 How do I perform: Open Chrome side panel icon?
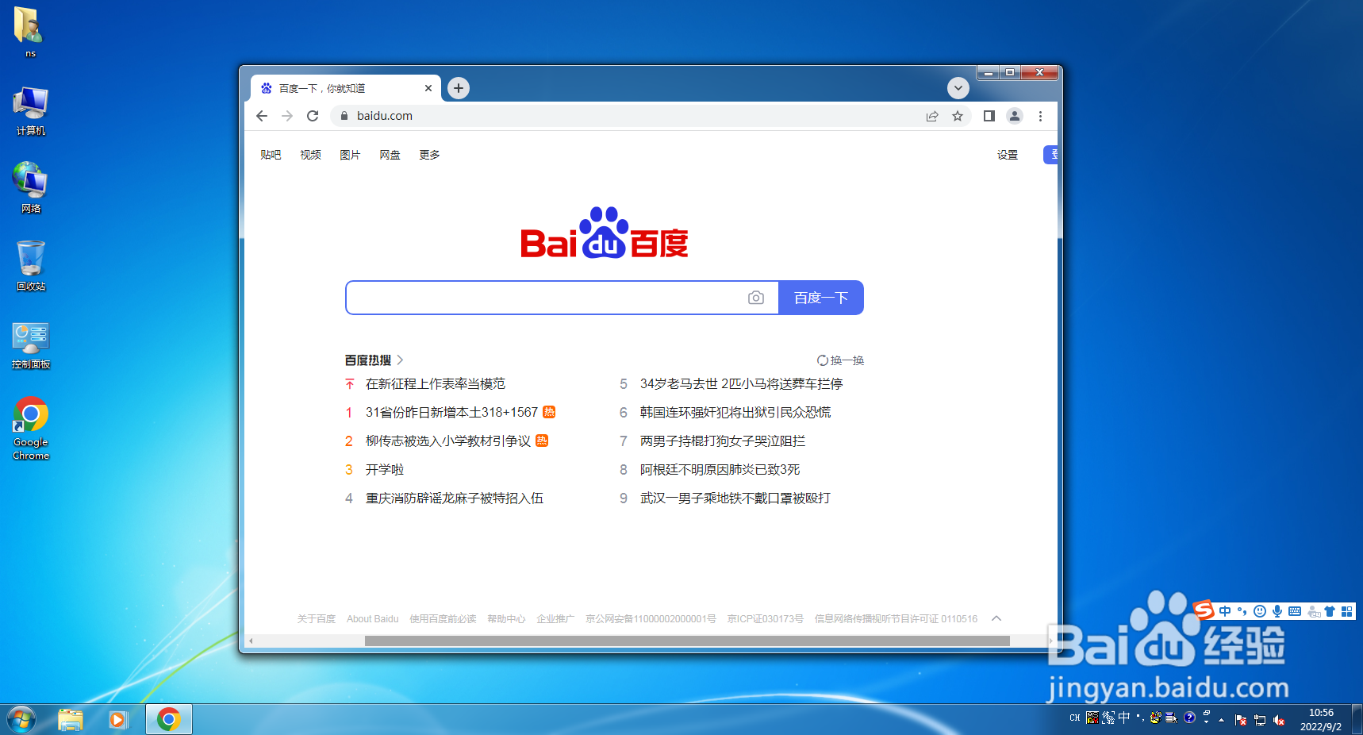tap(989, 116)
